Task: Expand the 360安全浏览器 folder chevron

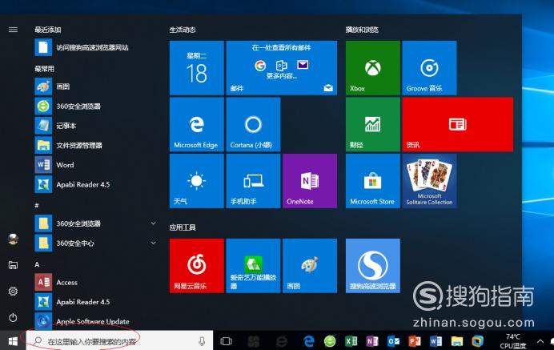Action: [x=154, y=223]
